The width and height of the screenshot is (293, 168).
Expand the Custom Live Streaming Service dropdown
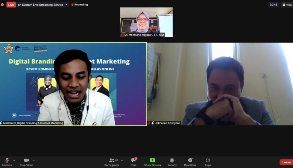[66, 5]
